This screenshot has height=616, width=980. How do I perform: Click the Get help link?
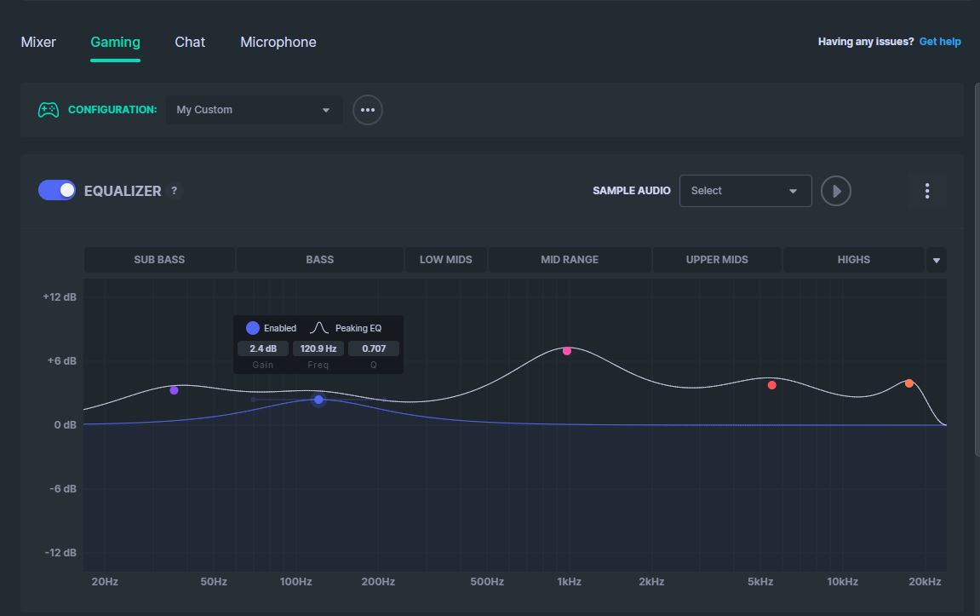[940, 42]
